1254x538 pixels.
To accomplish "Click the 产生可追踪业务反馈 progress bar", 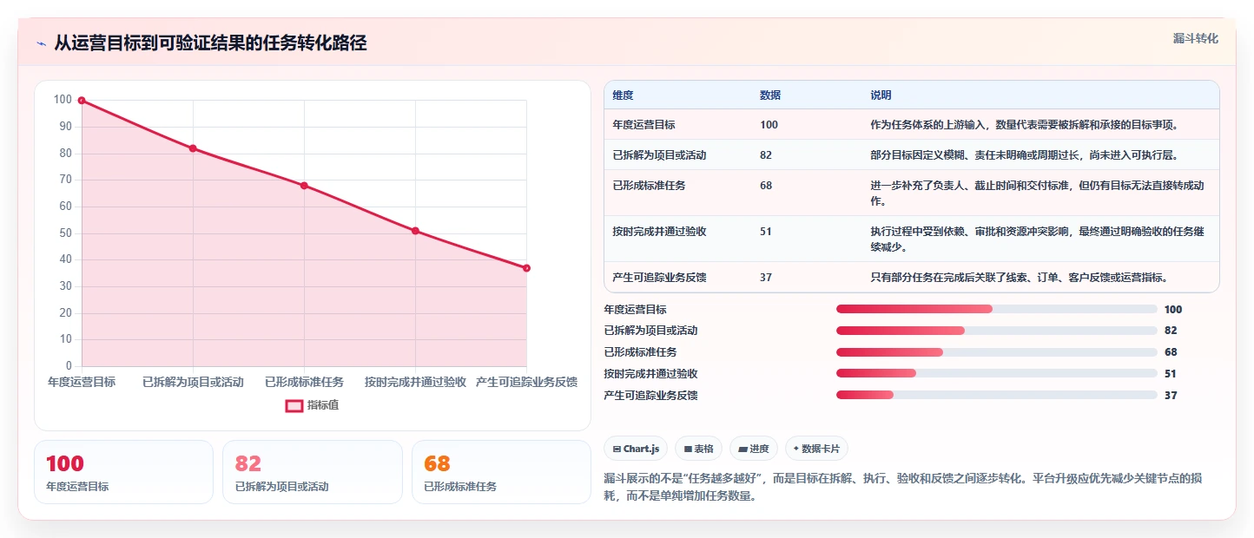I will click(x=996, y=396).
